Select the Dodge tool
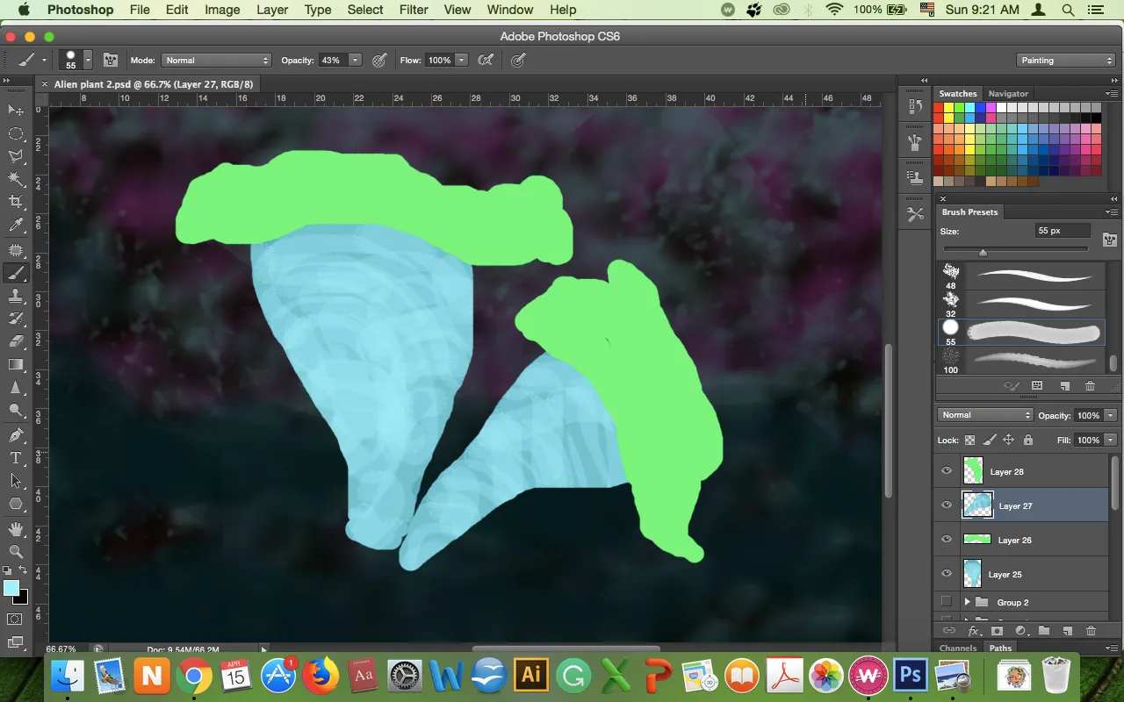1124x702 pixels. [x=16, y=411]
